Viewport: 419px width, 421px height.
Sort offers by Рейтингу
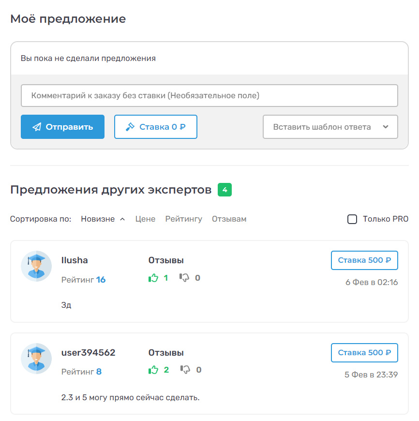pyautogui.click(x=183, y=219)
